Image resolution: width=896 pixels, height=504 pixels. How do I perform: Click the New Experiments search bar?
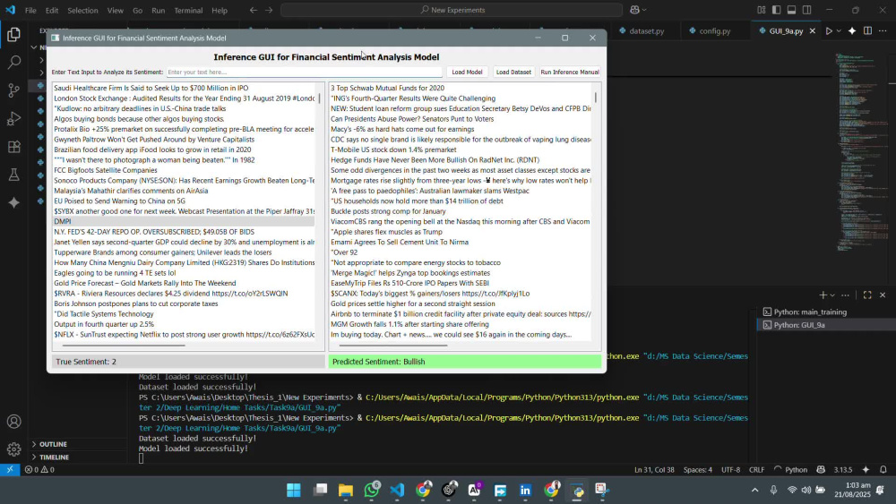coord(452,10)
